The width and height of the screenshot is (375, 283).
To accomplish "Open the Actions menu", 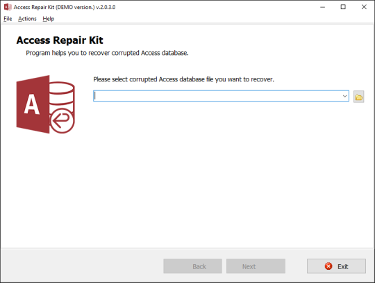I will (27, 19).
